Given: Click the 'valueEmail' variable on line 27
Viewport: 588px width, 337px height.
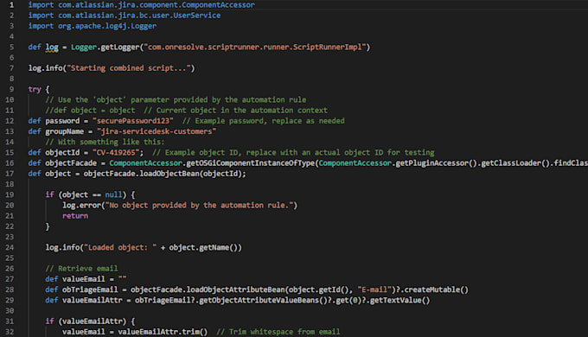Looking at the screenshot, I should [84, 279].
